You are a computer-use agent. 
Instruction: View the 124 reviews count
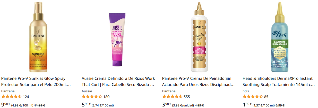pos(26,97)
